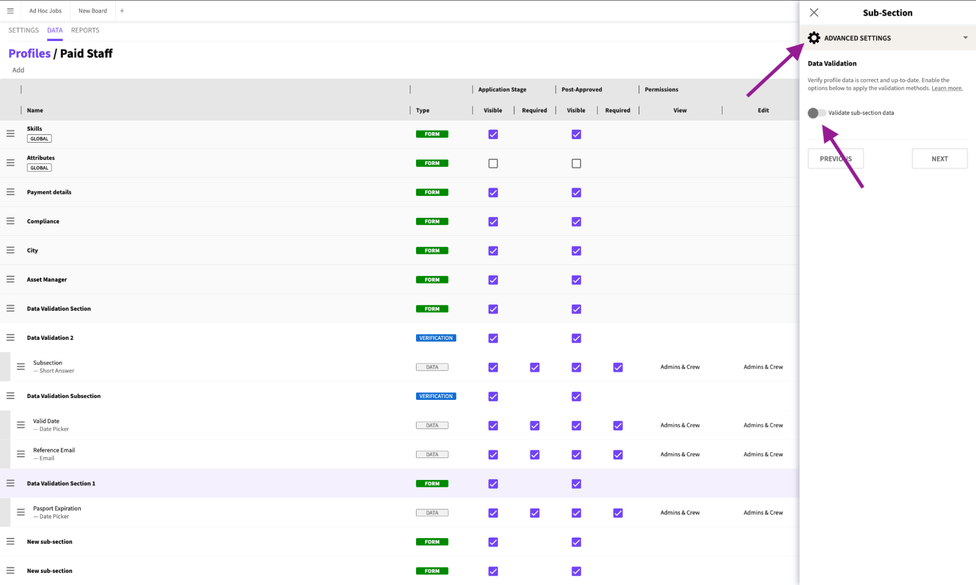Viewport: 976px width, 585px height.
Task: Click drag handle of Data Validation Section 1
Action: point(10,483)
